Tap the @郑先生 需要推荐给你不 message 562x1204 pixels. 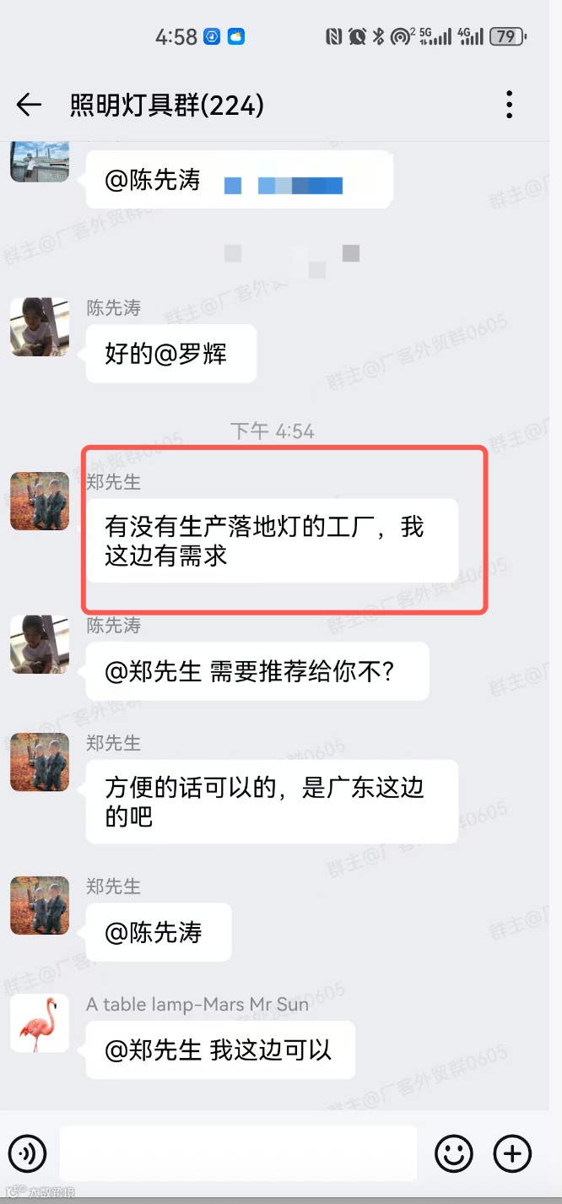257,671
